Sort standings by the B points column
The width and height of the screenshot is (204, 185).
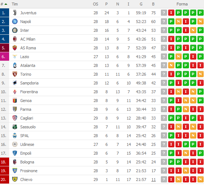coord(153,4)
